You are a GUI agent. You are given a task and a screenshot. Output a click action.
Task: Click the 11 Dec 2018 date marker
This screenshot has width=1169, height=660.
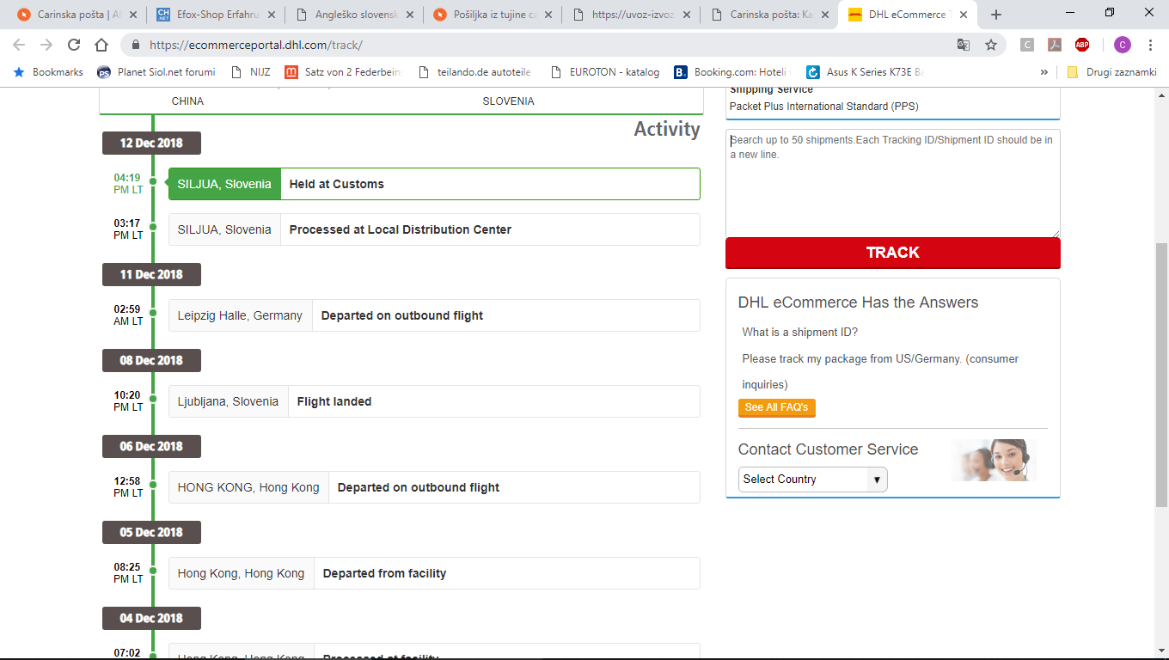[151, 274]
